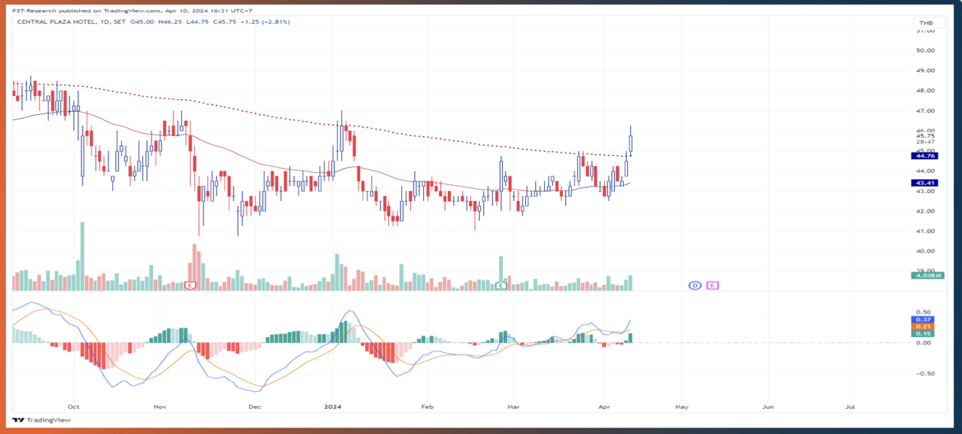Click the 50.00 price scale label
This screenshot has width=962, height=434.
(925, 51)
